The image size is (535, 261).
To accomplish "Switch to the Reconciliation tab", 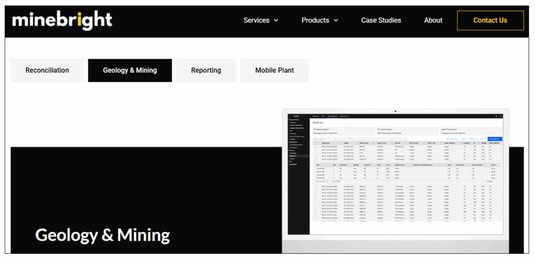I will 47,70.
